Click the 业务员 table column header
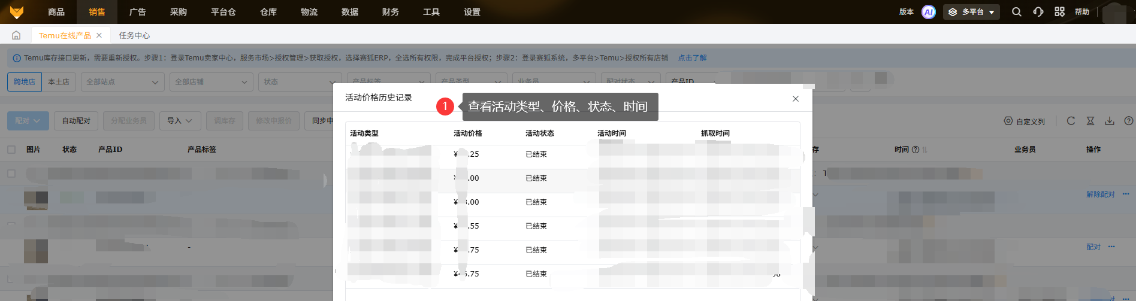Screen dimensions: 1136x301 (x=1025, y=150)
